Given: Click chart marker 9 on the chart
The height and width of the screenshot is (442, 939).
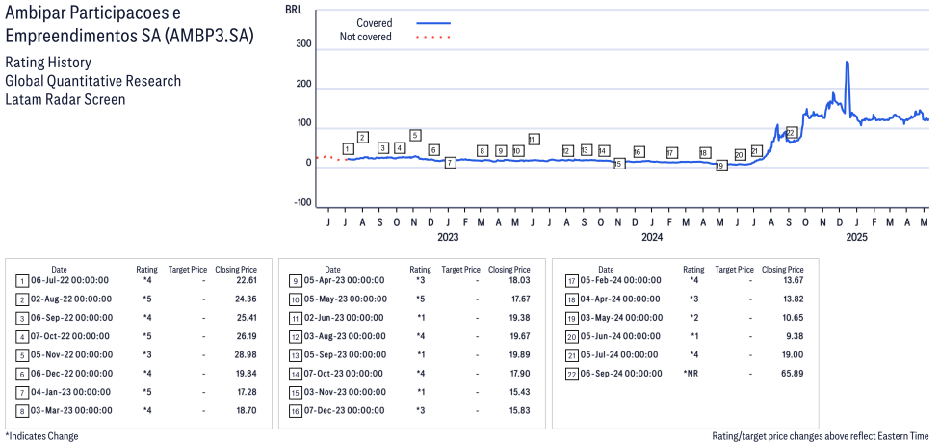Looking at the screenshot, I should tap(501, 151).
